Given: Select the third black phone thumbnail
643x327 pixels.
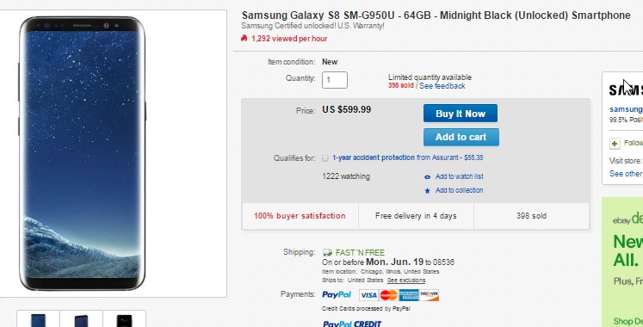Looking at the screenshot, I should (124, 318).
